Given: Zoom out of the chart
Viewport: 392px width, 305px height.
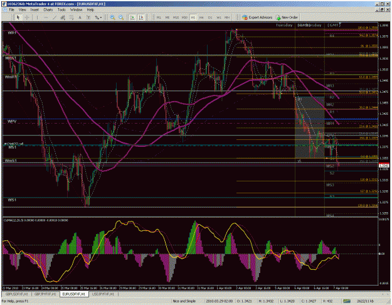Looking at the screenshot, I should (121, 18).
